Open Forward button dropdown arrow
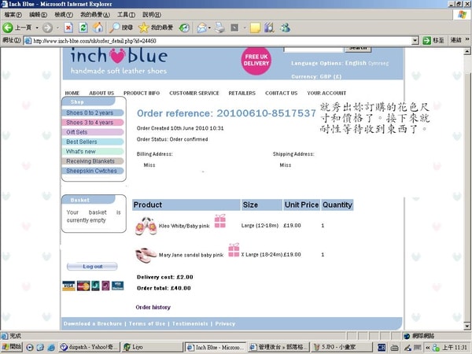The height and width of the screenshot is (354, 472). [57, 28]
